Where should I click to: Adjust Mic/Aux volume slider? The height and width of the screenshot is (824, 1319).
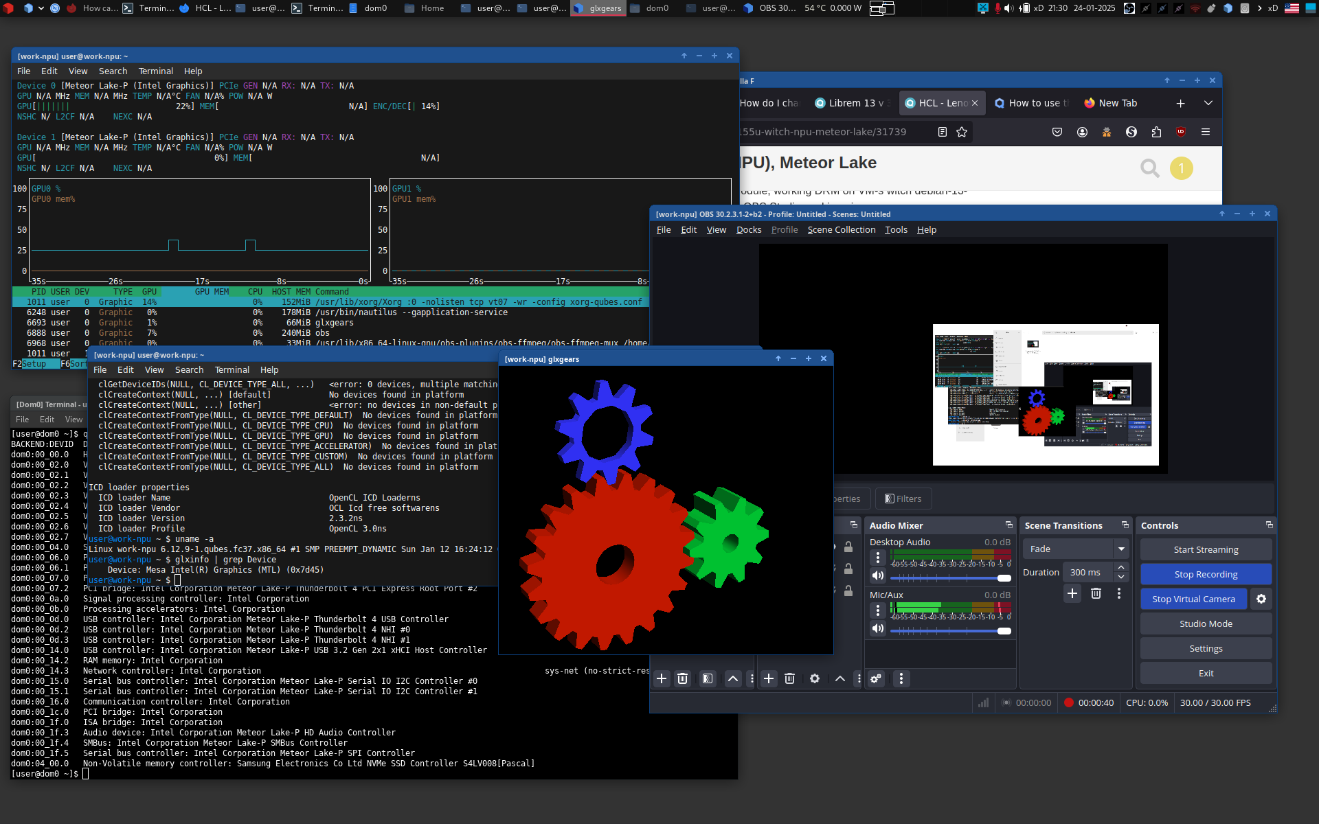(950, 631)
